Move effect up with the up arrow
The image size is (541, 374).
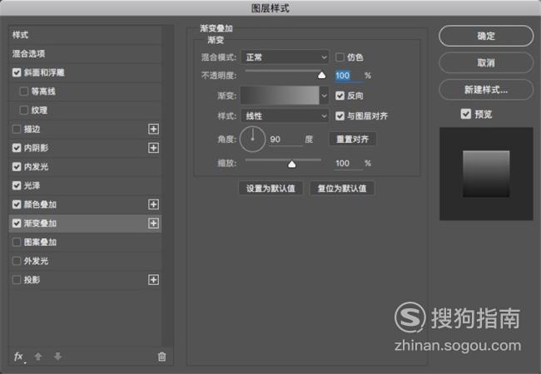coord(38,357)
